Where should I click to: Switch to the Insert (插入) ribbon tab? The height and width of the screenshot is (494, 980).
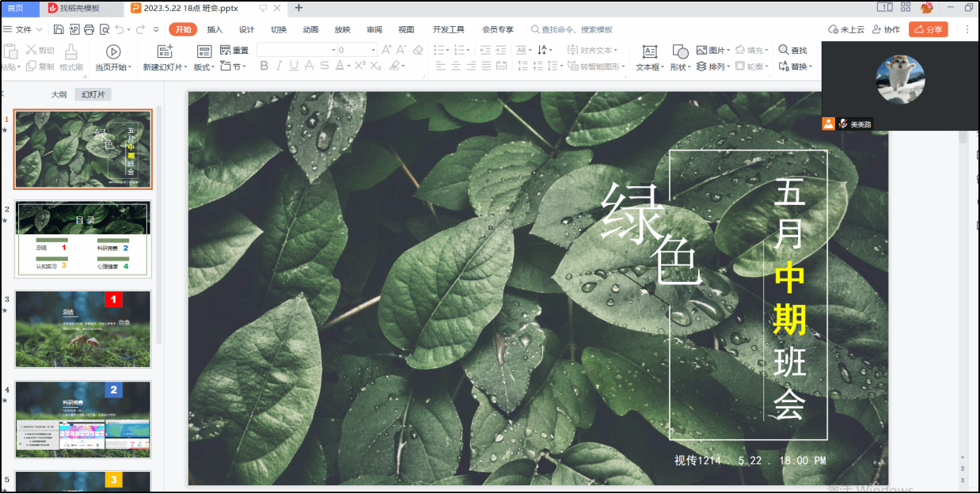tap(215, 29)
